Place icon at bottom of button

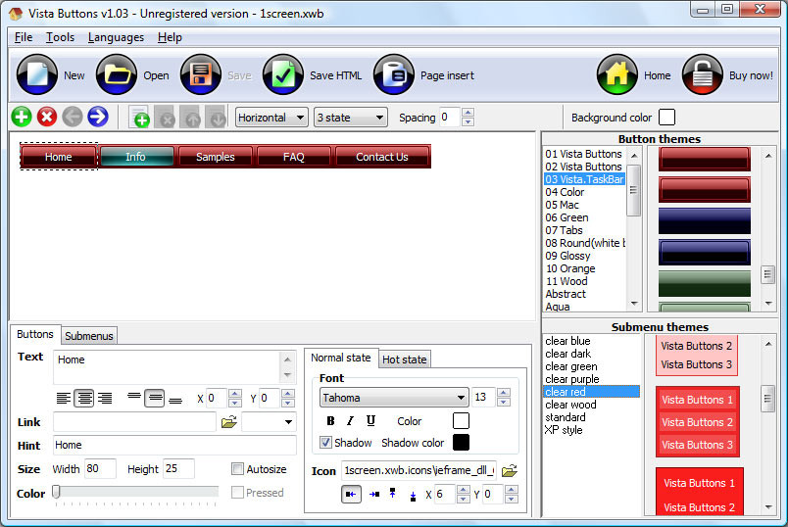(x=413, y=496)
